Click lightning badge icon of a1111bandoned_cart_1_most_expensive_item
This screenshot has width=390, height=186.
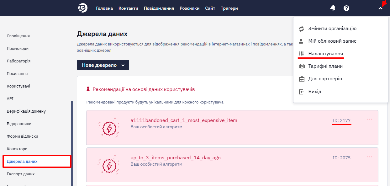tap(109, 128)
